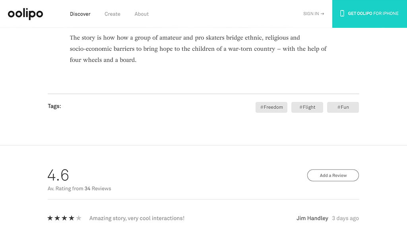Viewport: 407px width, 229px height.
Task: Open the Discover menu item
Action: coord(80,14)
